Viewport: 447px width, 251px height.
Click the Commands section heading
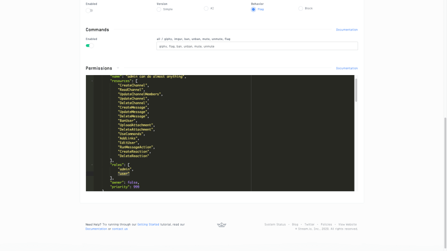pos(97,29)
